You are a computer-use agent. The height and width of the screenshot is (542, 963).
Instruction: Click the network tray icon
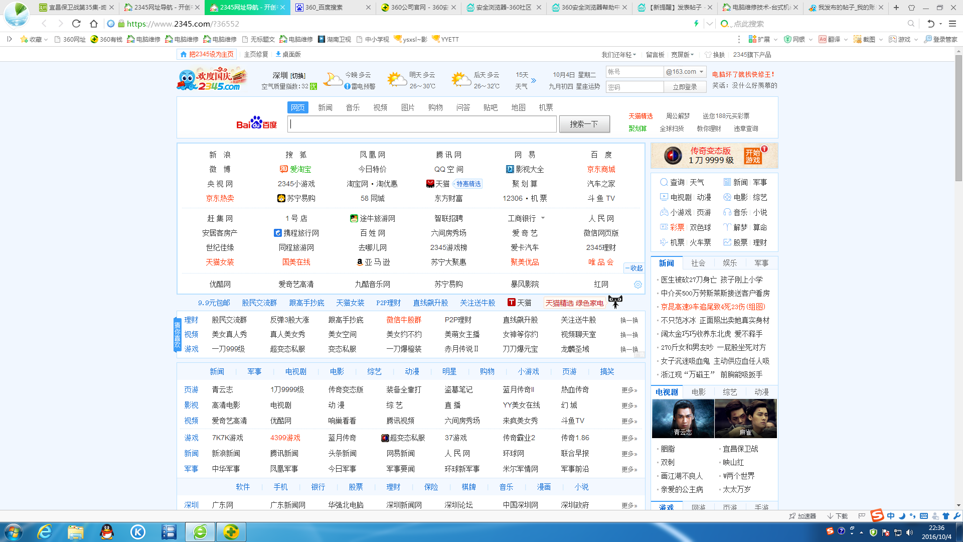click(x=897, y=532)
